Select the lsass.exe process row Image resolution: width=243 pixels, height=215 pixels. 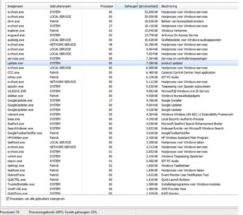[x=122, y=119]
